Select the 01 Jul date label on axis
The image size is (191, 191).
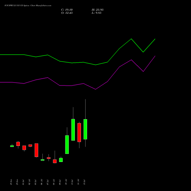pos(23,182)
